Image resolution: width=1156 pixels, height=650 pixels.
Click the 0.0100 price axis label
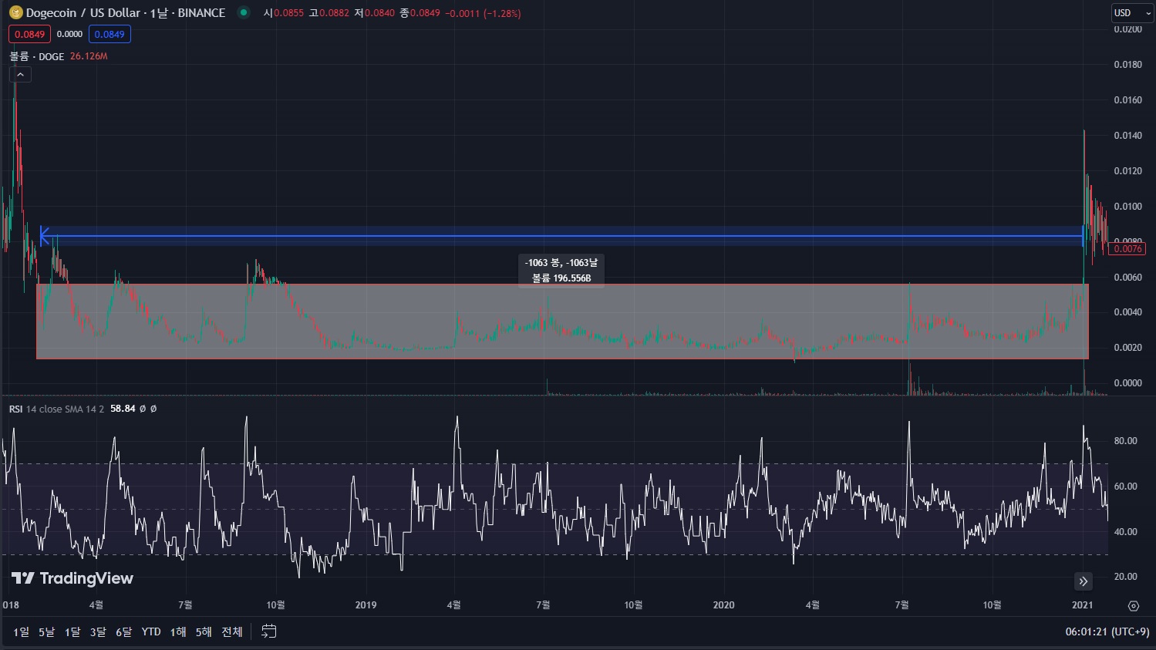pos(1127,207)
